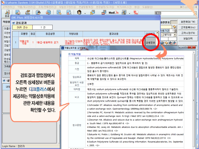Click the document with pencil toolbar icon
The height and width of the screenshot is (149, 199).
59,13
